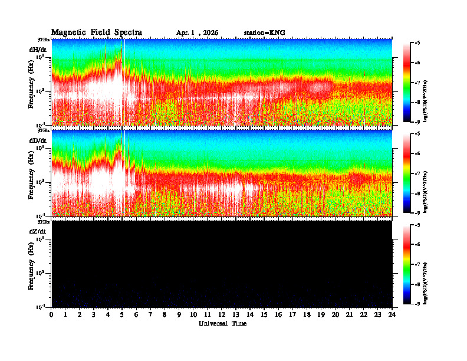Click the dH/dt color scale bar
Screen dimensions: 467x361
(x=406, y=83)
